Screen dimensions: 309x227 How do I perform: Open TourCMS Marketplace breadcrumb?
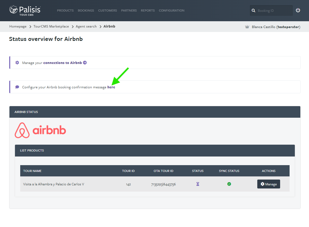[x=51, y=26]
